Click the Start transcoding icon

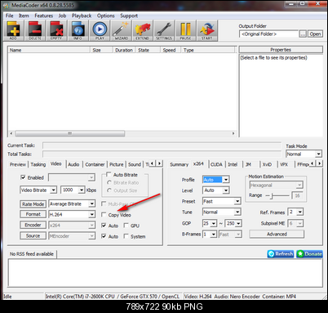pos(207,30)
